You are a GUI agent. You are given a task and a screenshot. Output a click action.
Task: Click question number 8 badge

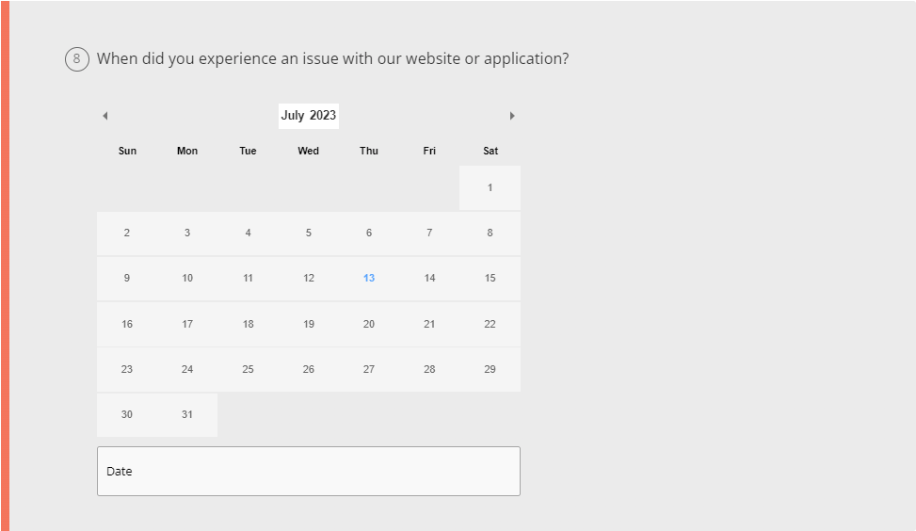tap(76, 59)
